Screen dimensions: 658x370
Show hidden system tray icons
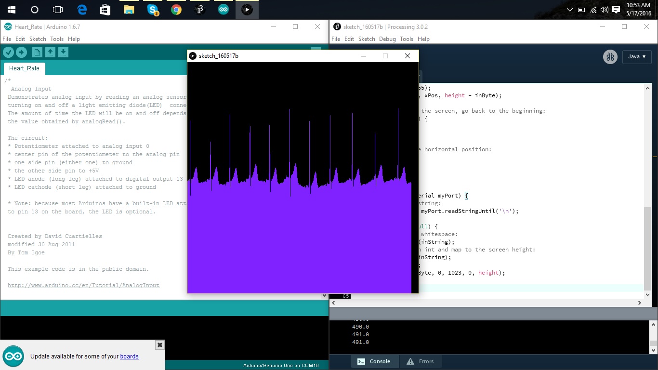click(x=570, y=10)
